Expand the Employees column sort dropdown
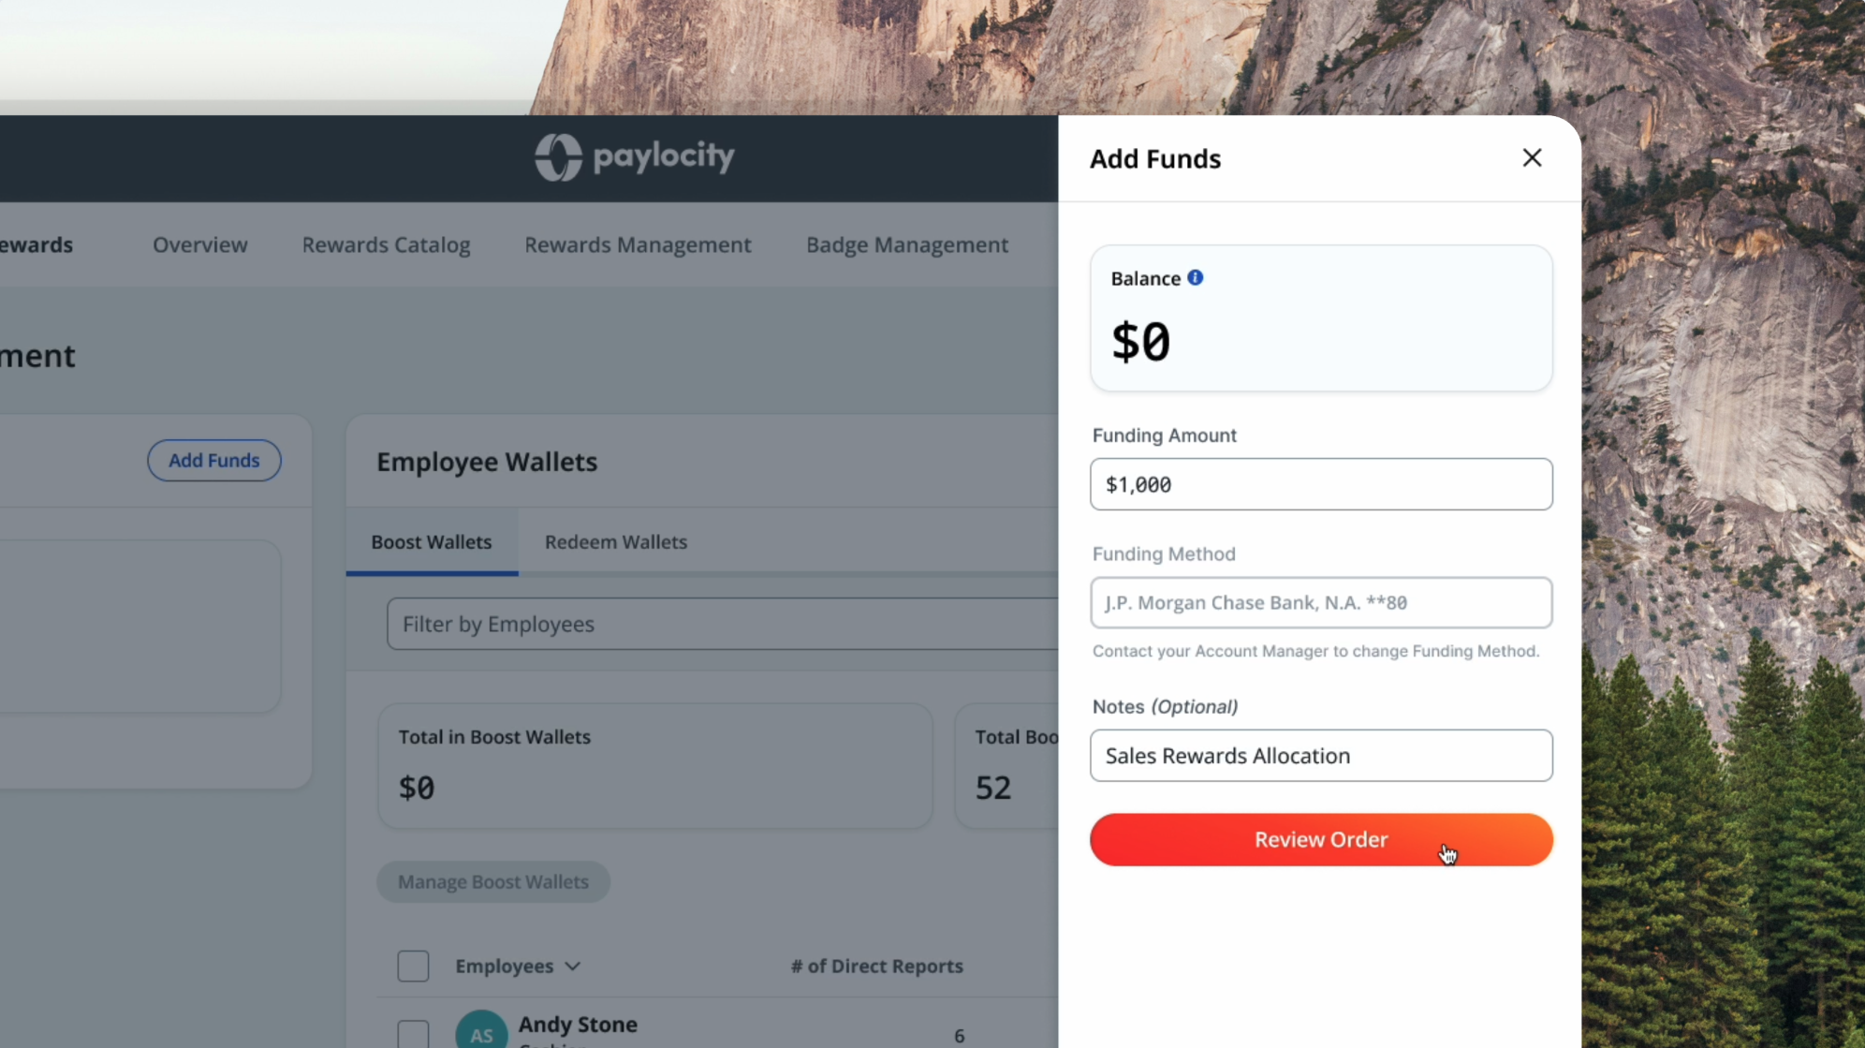The height and width of the screenshot is (1048, 1865). click(574, 966)
